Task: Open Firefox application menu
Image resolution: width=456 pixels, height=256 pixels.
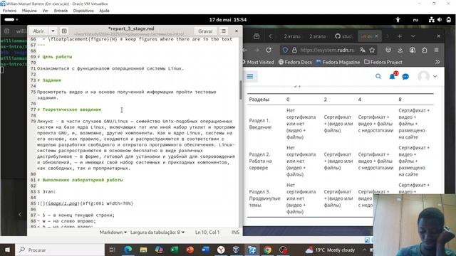Action: point(437,50)
